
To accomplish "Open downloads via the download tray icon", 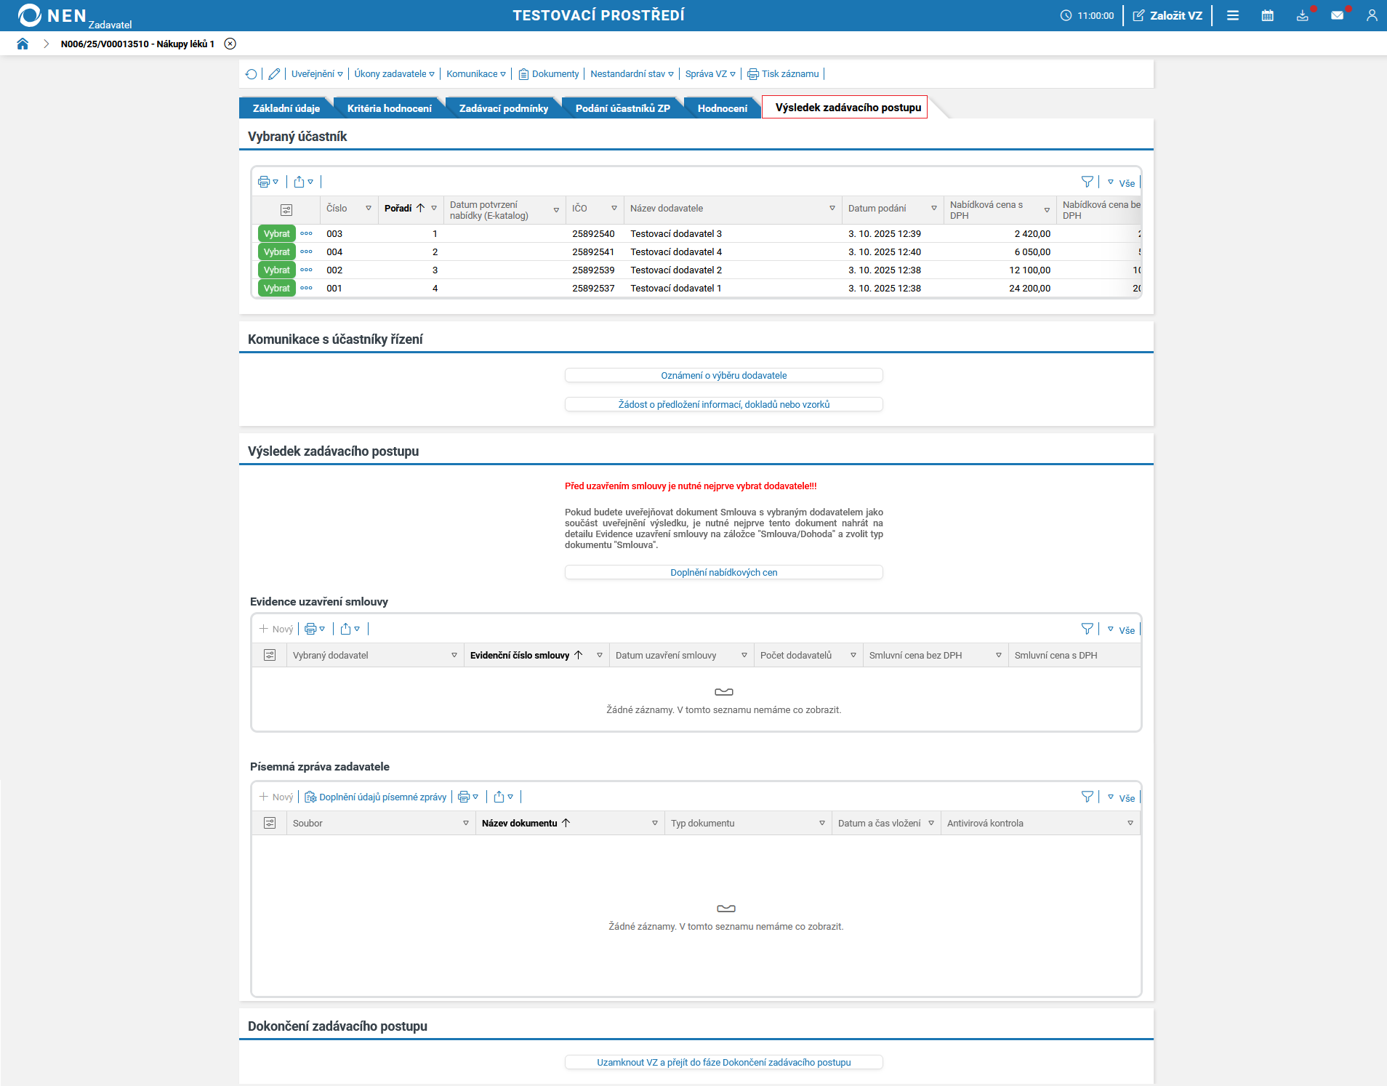I will pos(1303,15).
